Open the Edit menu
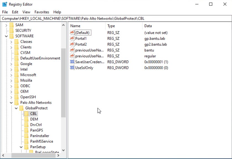This screenshot has width=232, height=159. coord(15,12)
